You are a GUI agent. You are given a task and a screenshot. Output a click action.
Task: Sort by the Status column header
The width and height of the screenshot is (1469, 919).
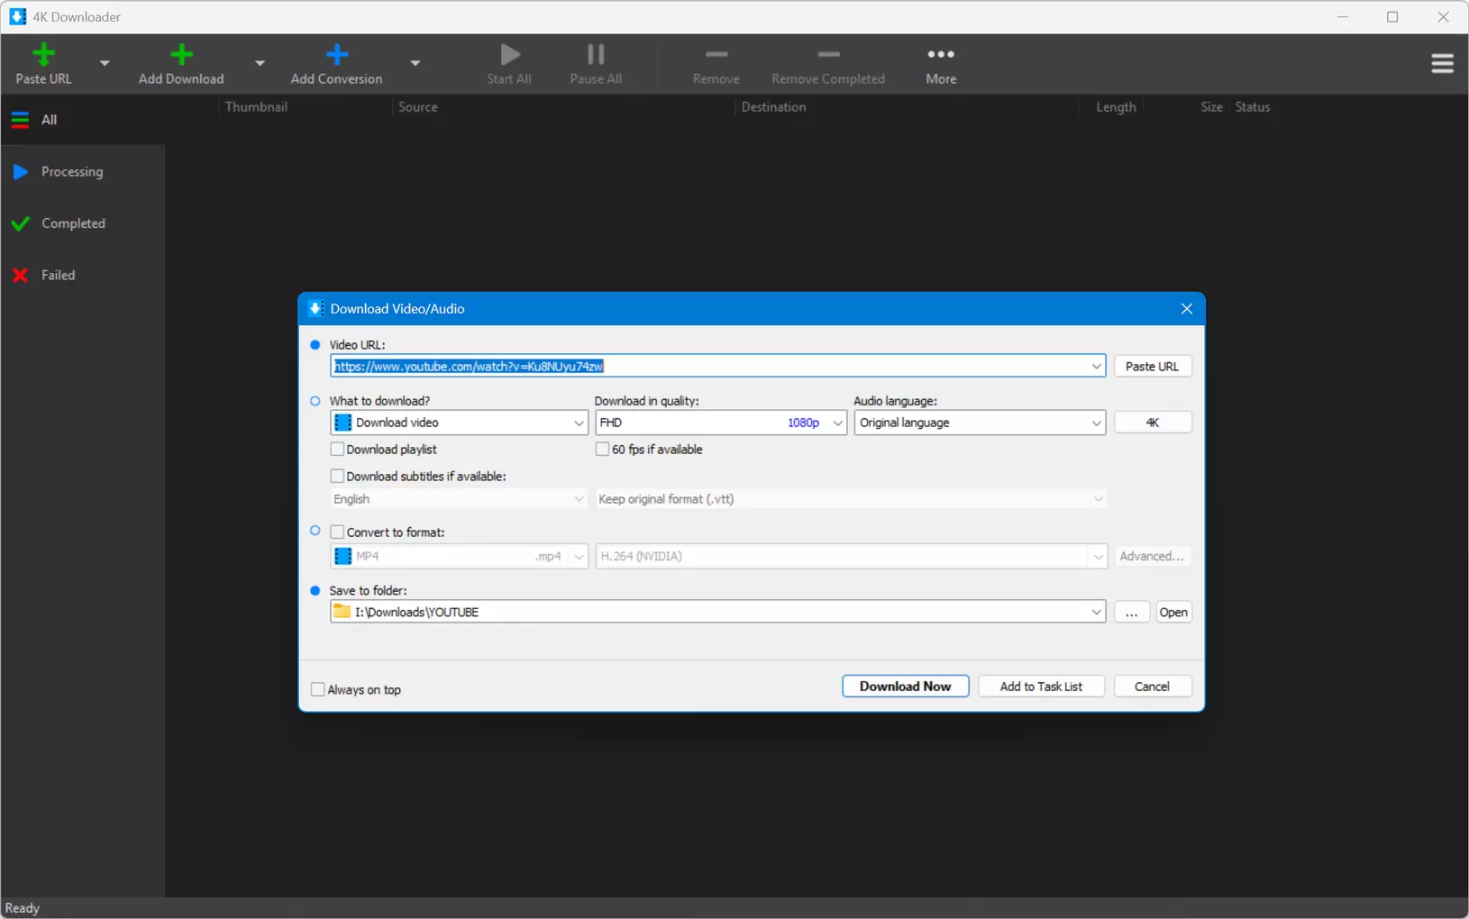[1252, 106]
